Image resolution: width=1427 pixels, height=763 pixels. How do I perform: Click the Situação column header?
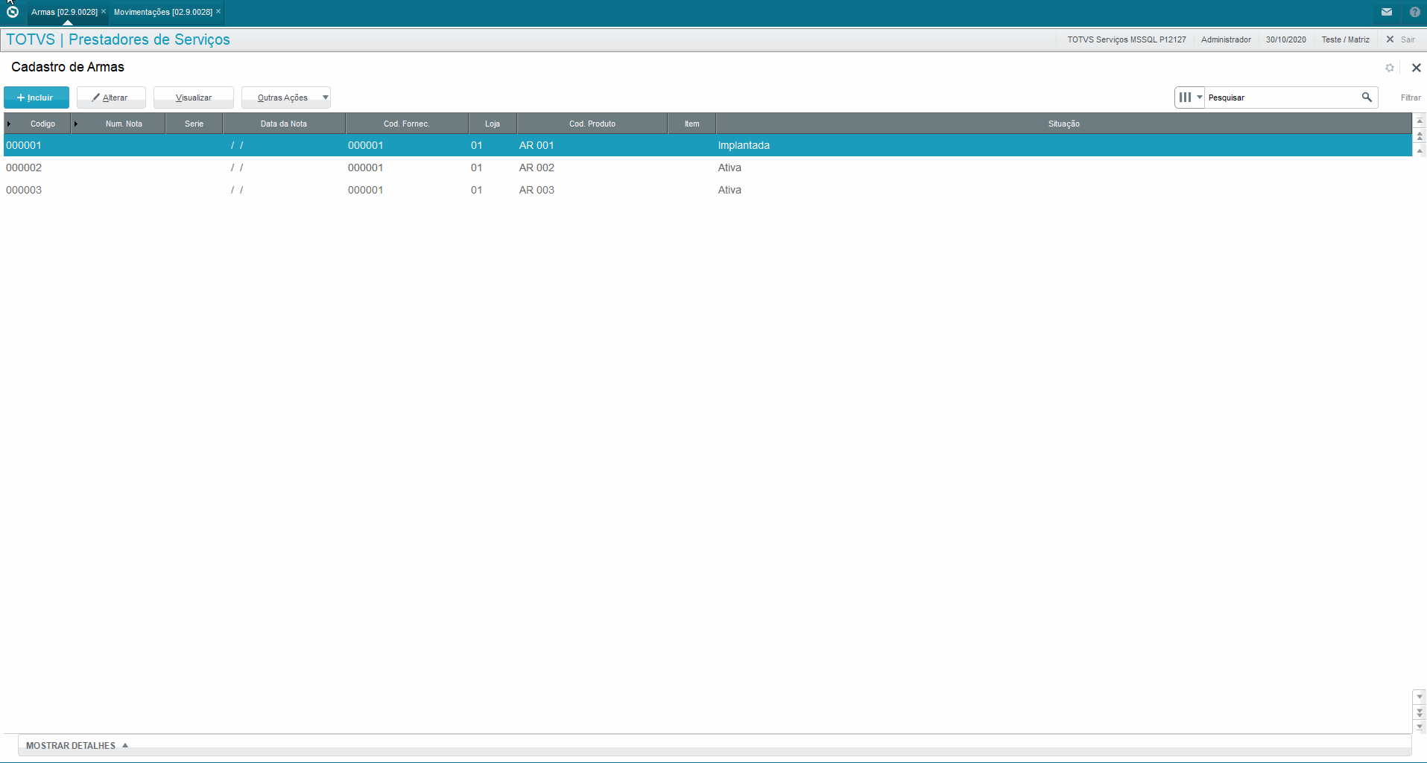point(1064,124)
